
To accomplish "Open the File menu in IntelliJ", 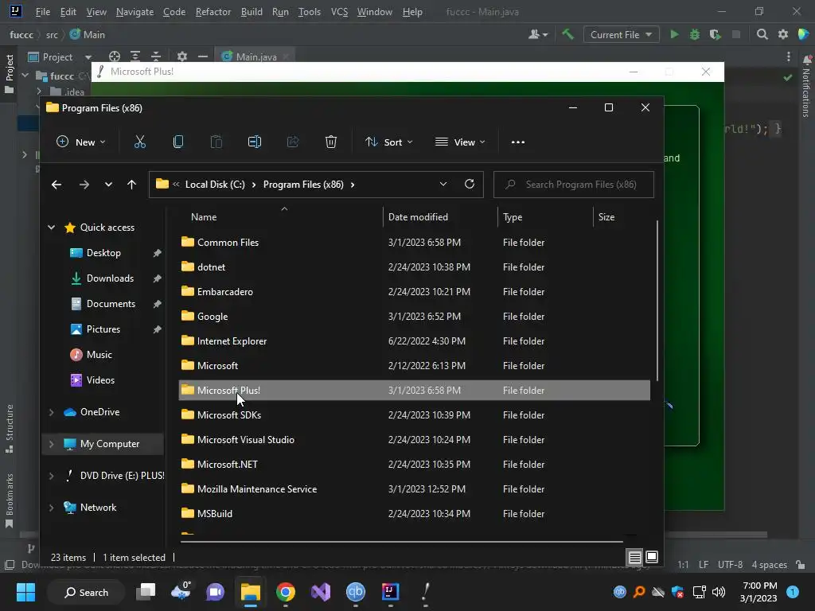I will (x=43, y=11).
